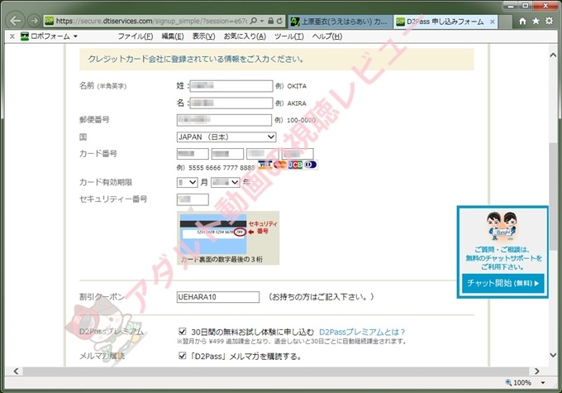Click the vertical scrollbar up arrow
Image resolution: width=562 pixels, height=393 pixels.
tap(553, 55)
